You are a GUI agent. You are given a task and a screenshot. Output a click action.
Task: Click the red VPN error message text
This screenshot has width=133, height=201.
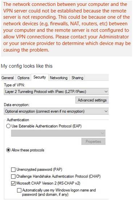[x=67, y=27]
